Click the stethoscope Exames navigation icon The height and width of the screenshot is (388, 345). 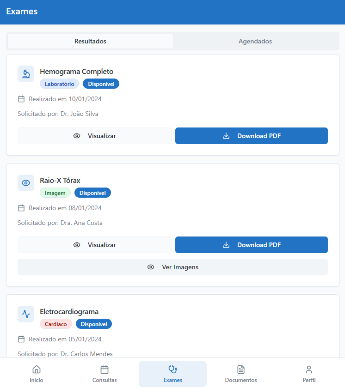click(172, 369)
